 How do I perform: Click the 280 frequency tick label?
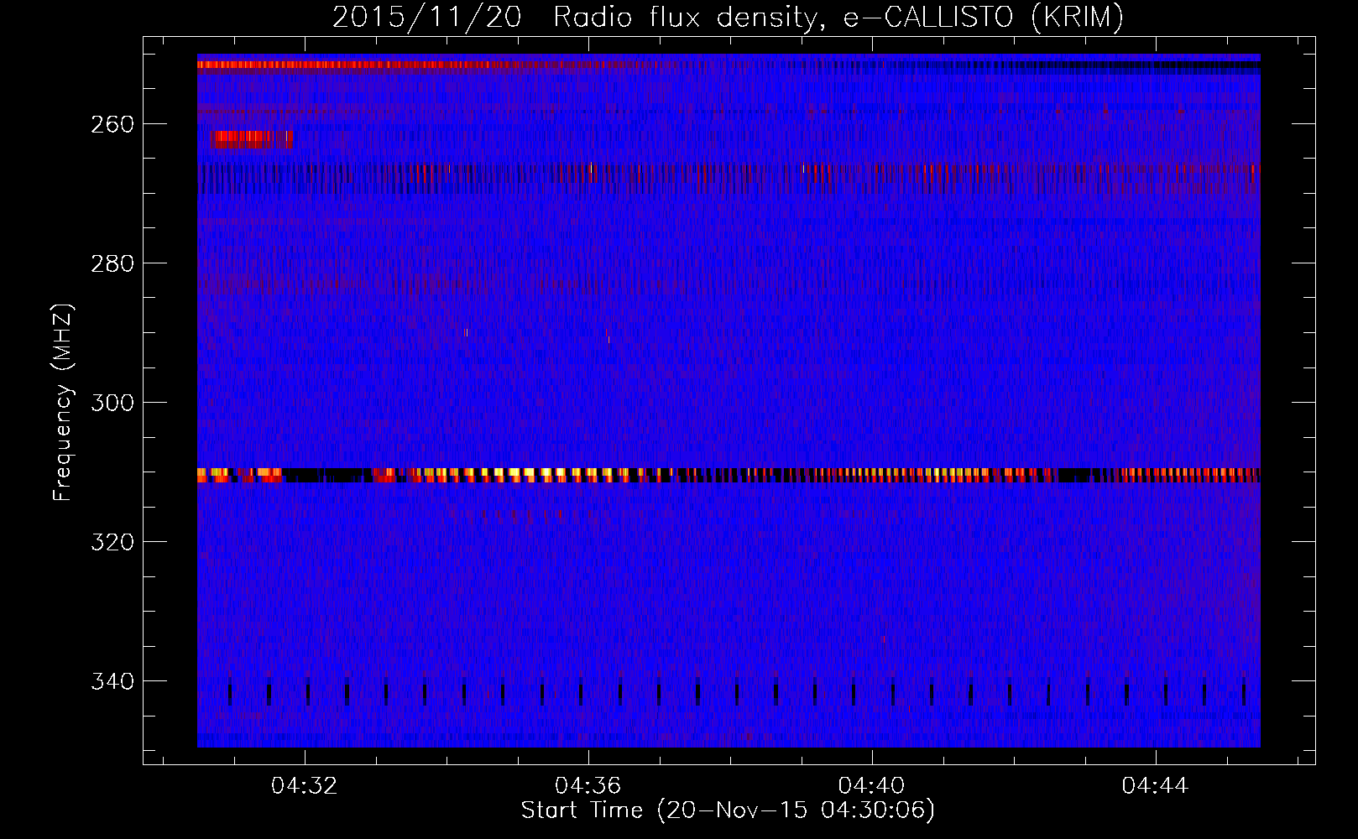112,263
